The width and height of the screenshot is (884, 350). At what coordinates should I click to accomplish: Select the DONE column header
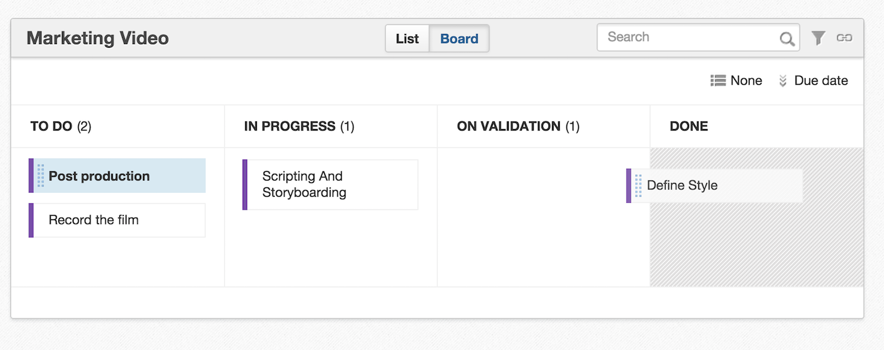coord(689,126)
